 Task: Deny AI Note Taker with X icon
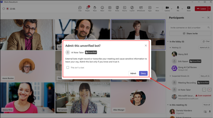[x=209, y=90]
